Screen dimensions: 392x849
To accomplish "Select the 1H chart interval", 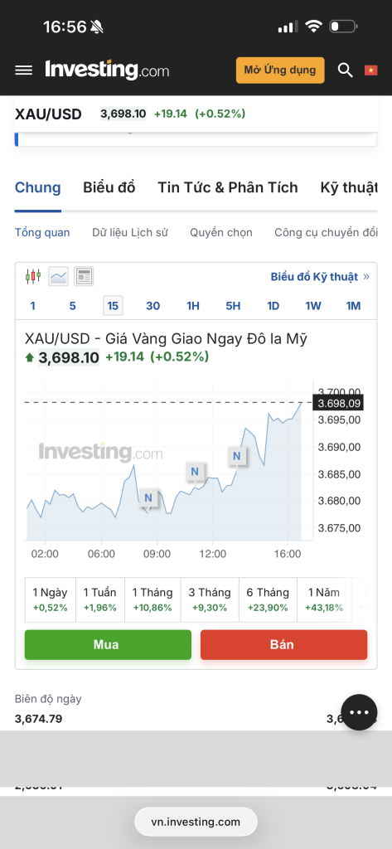I will tap(193, 306).
